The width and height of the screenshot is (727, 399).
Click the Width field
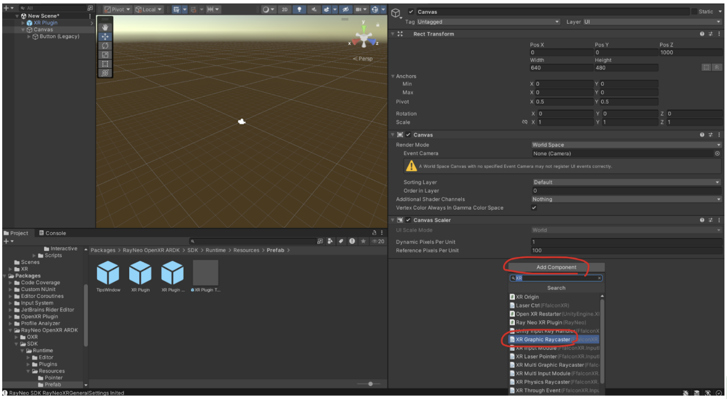tap(561, 68)
